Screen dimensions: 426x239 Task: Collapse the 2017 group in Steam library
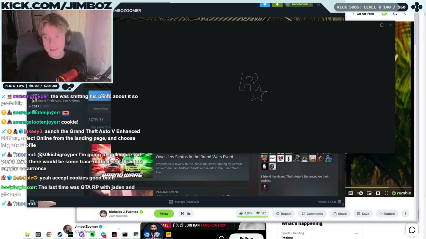point(30,106)
